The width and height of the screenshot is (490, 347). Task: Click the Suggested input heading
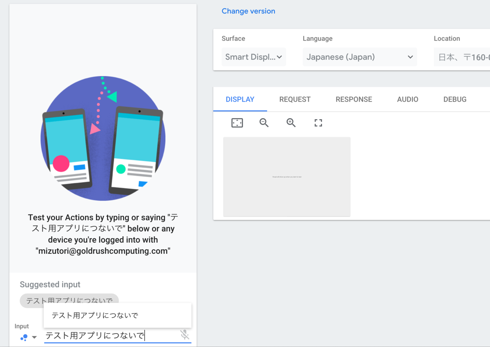point(50,284)
